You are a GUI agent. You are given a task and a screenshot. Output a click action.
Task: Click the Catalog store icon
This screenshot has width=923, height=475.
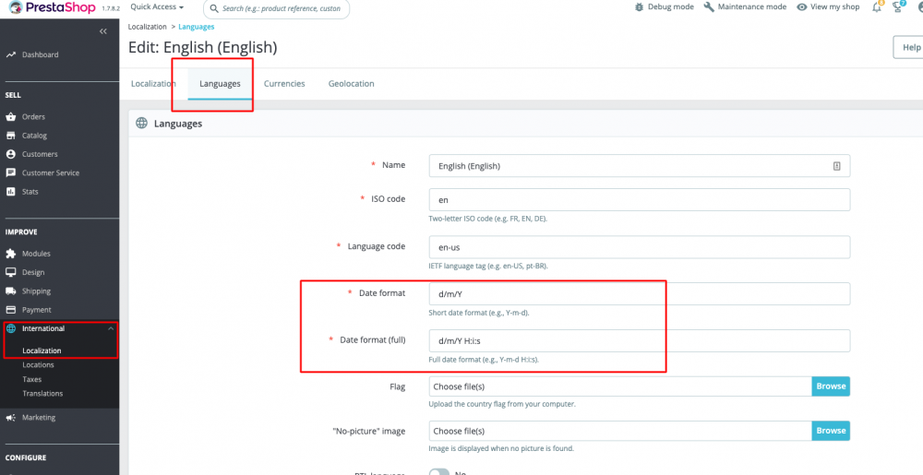pos(10,136)
